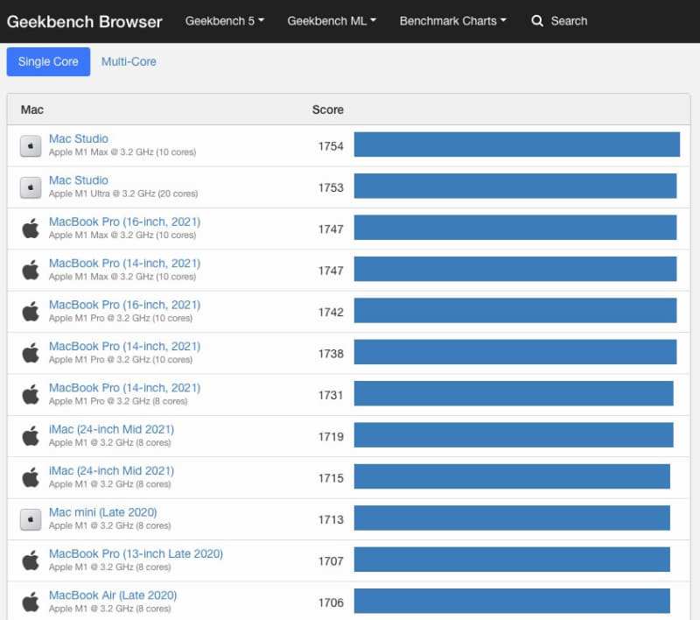Open the Mac mini (Late 2020) link
This screenshot has width=700, height=620.
click(x=102, y=512)
